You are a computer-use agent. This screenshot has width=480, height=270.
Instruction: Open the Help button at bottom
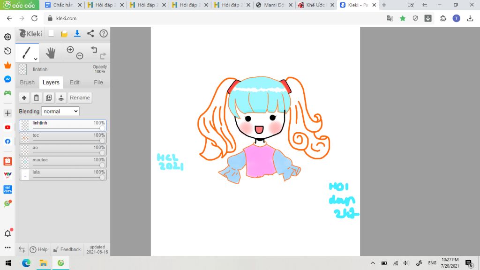[x=39, y=249]
